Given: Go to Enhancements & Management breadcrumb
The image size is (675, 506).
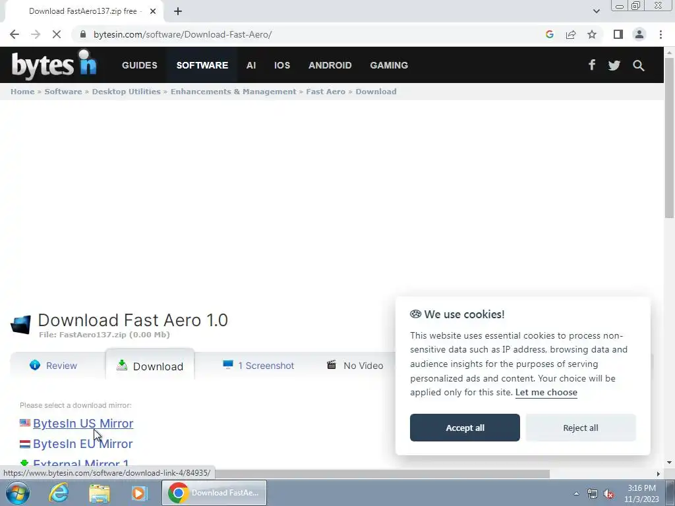Looking at the screenshot, I should click(x=233, y=92).
